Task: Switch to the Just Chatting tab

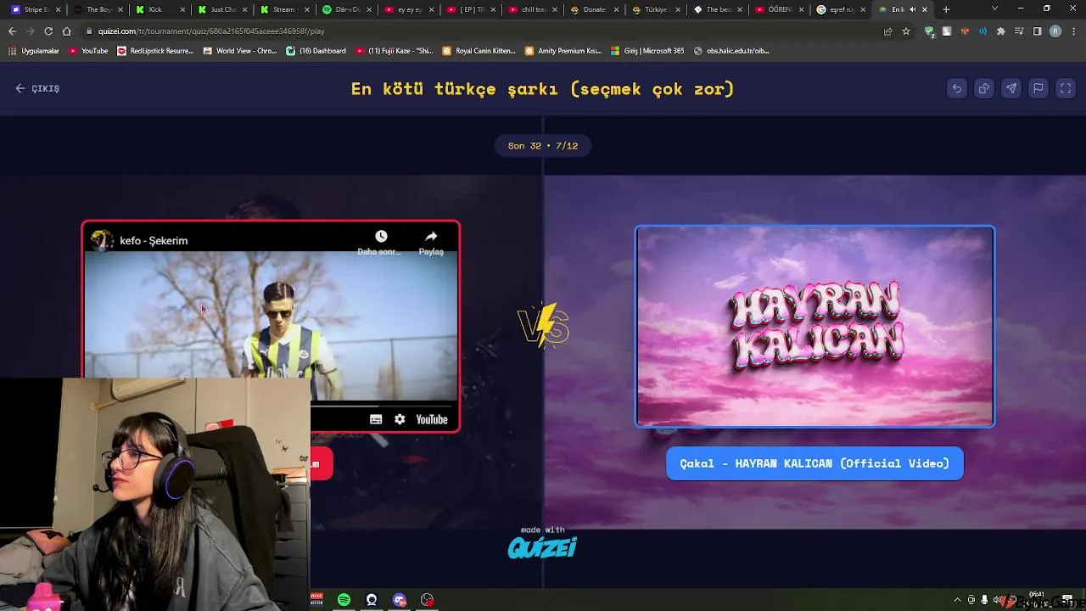Action: tap(224, 9)
